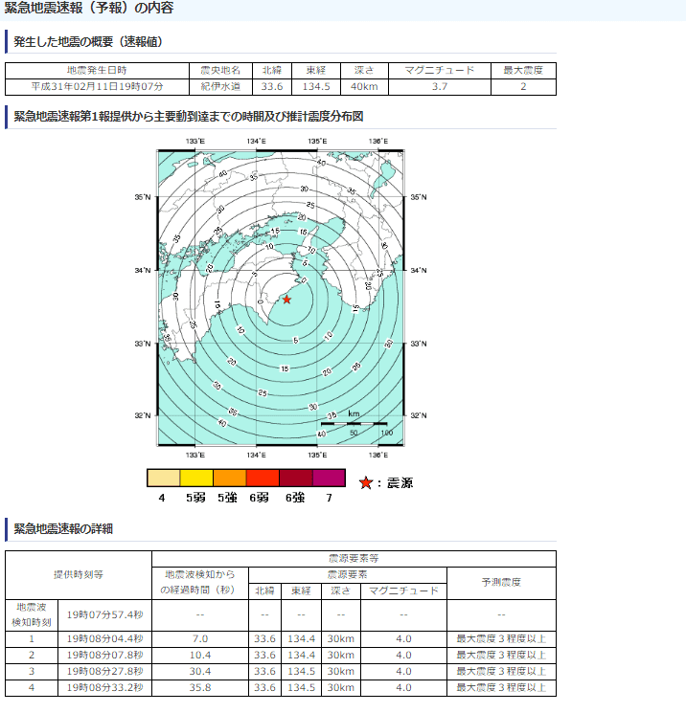Click the 紀伊水道 epicenter name cell
The height and width of the screenshot is (713, 686).
(220, 87)
